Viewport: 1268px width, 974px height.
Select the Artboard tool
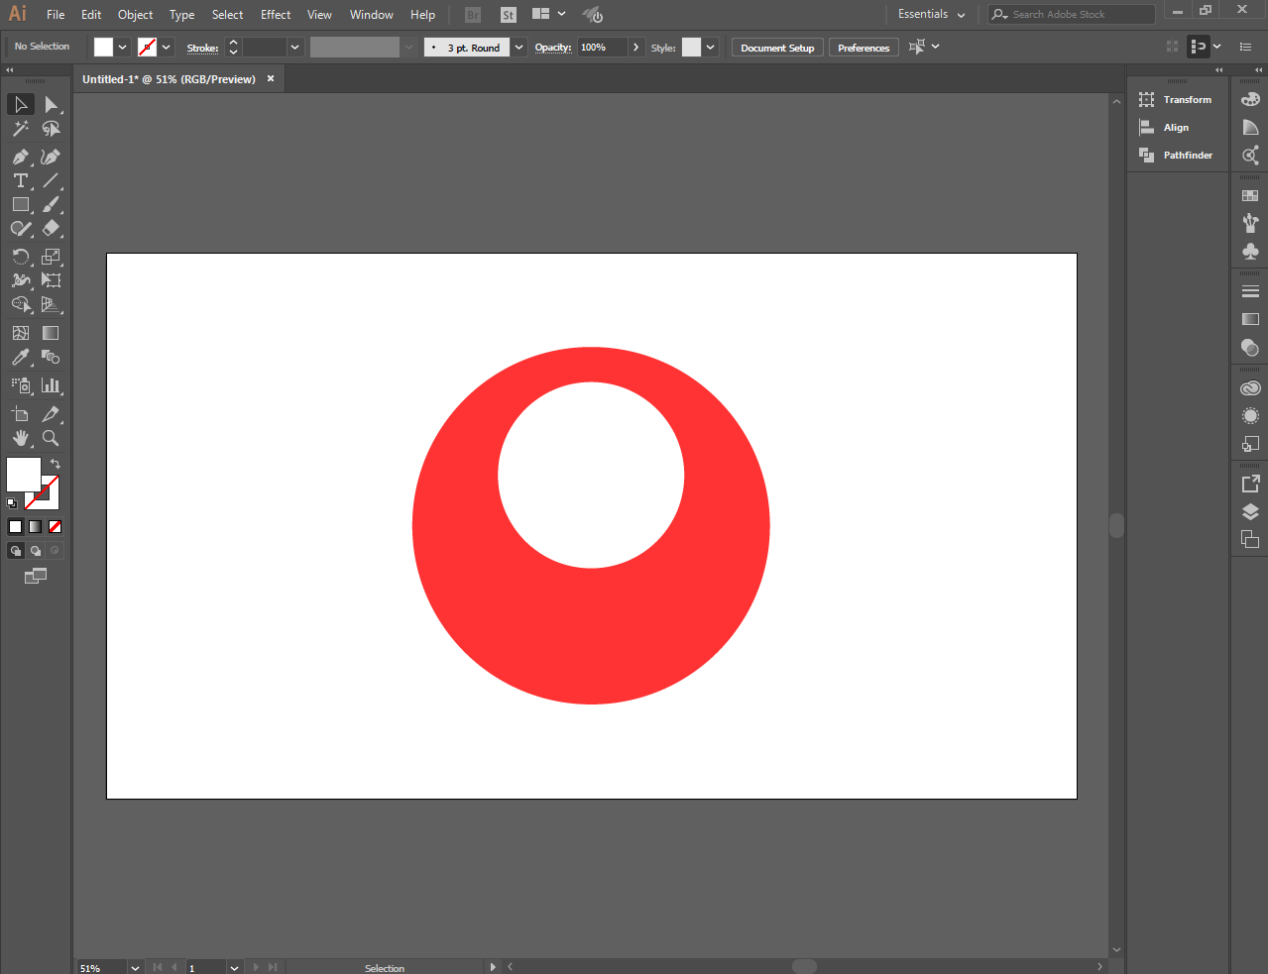[21, 414]
